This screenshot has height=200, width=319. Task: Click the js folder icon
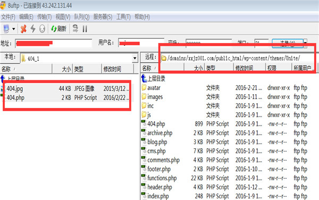[x=144, y=114]
